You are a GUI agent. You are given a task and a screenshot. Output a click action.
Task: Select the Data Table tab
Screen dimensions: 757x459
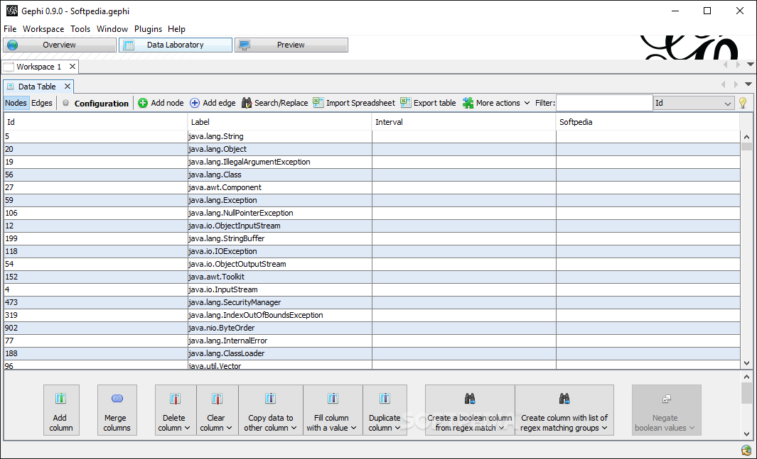37,87
